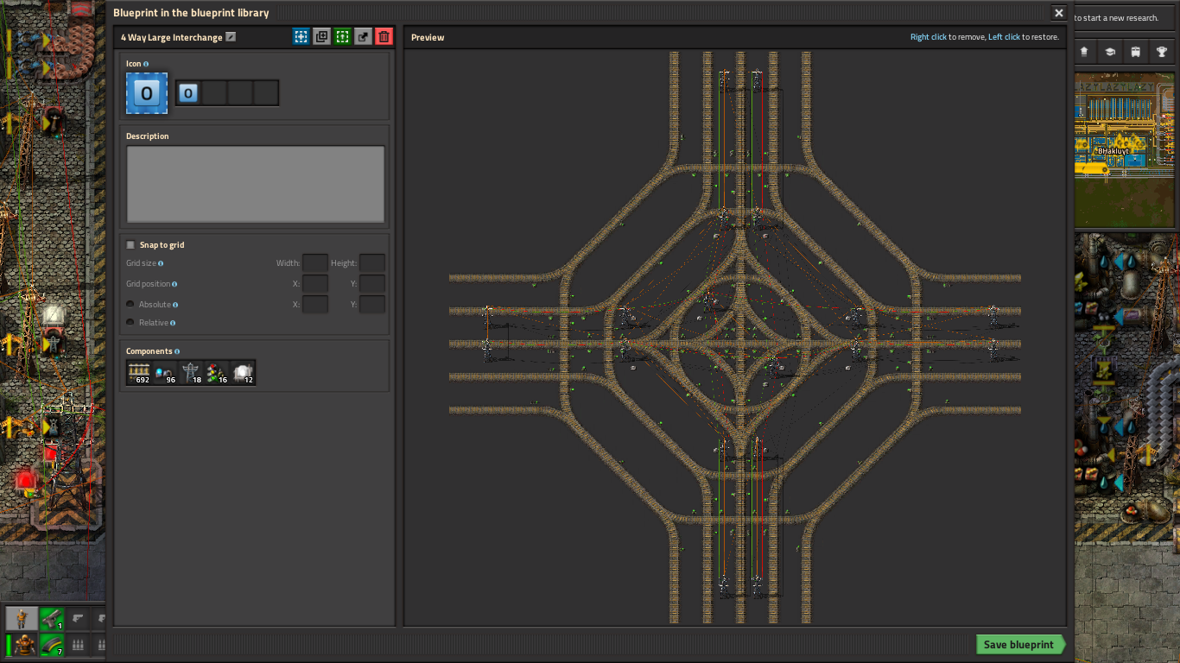1180x663 pixels.
Task: Click the gray duplicate blueprint icon
Action: point(322,37)
